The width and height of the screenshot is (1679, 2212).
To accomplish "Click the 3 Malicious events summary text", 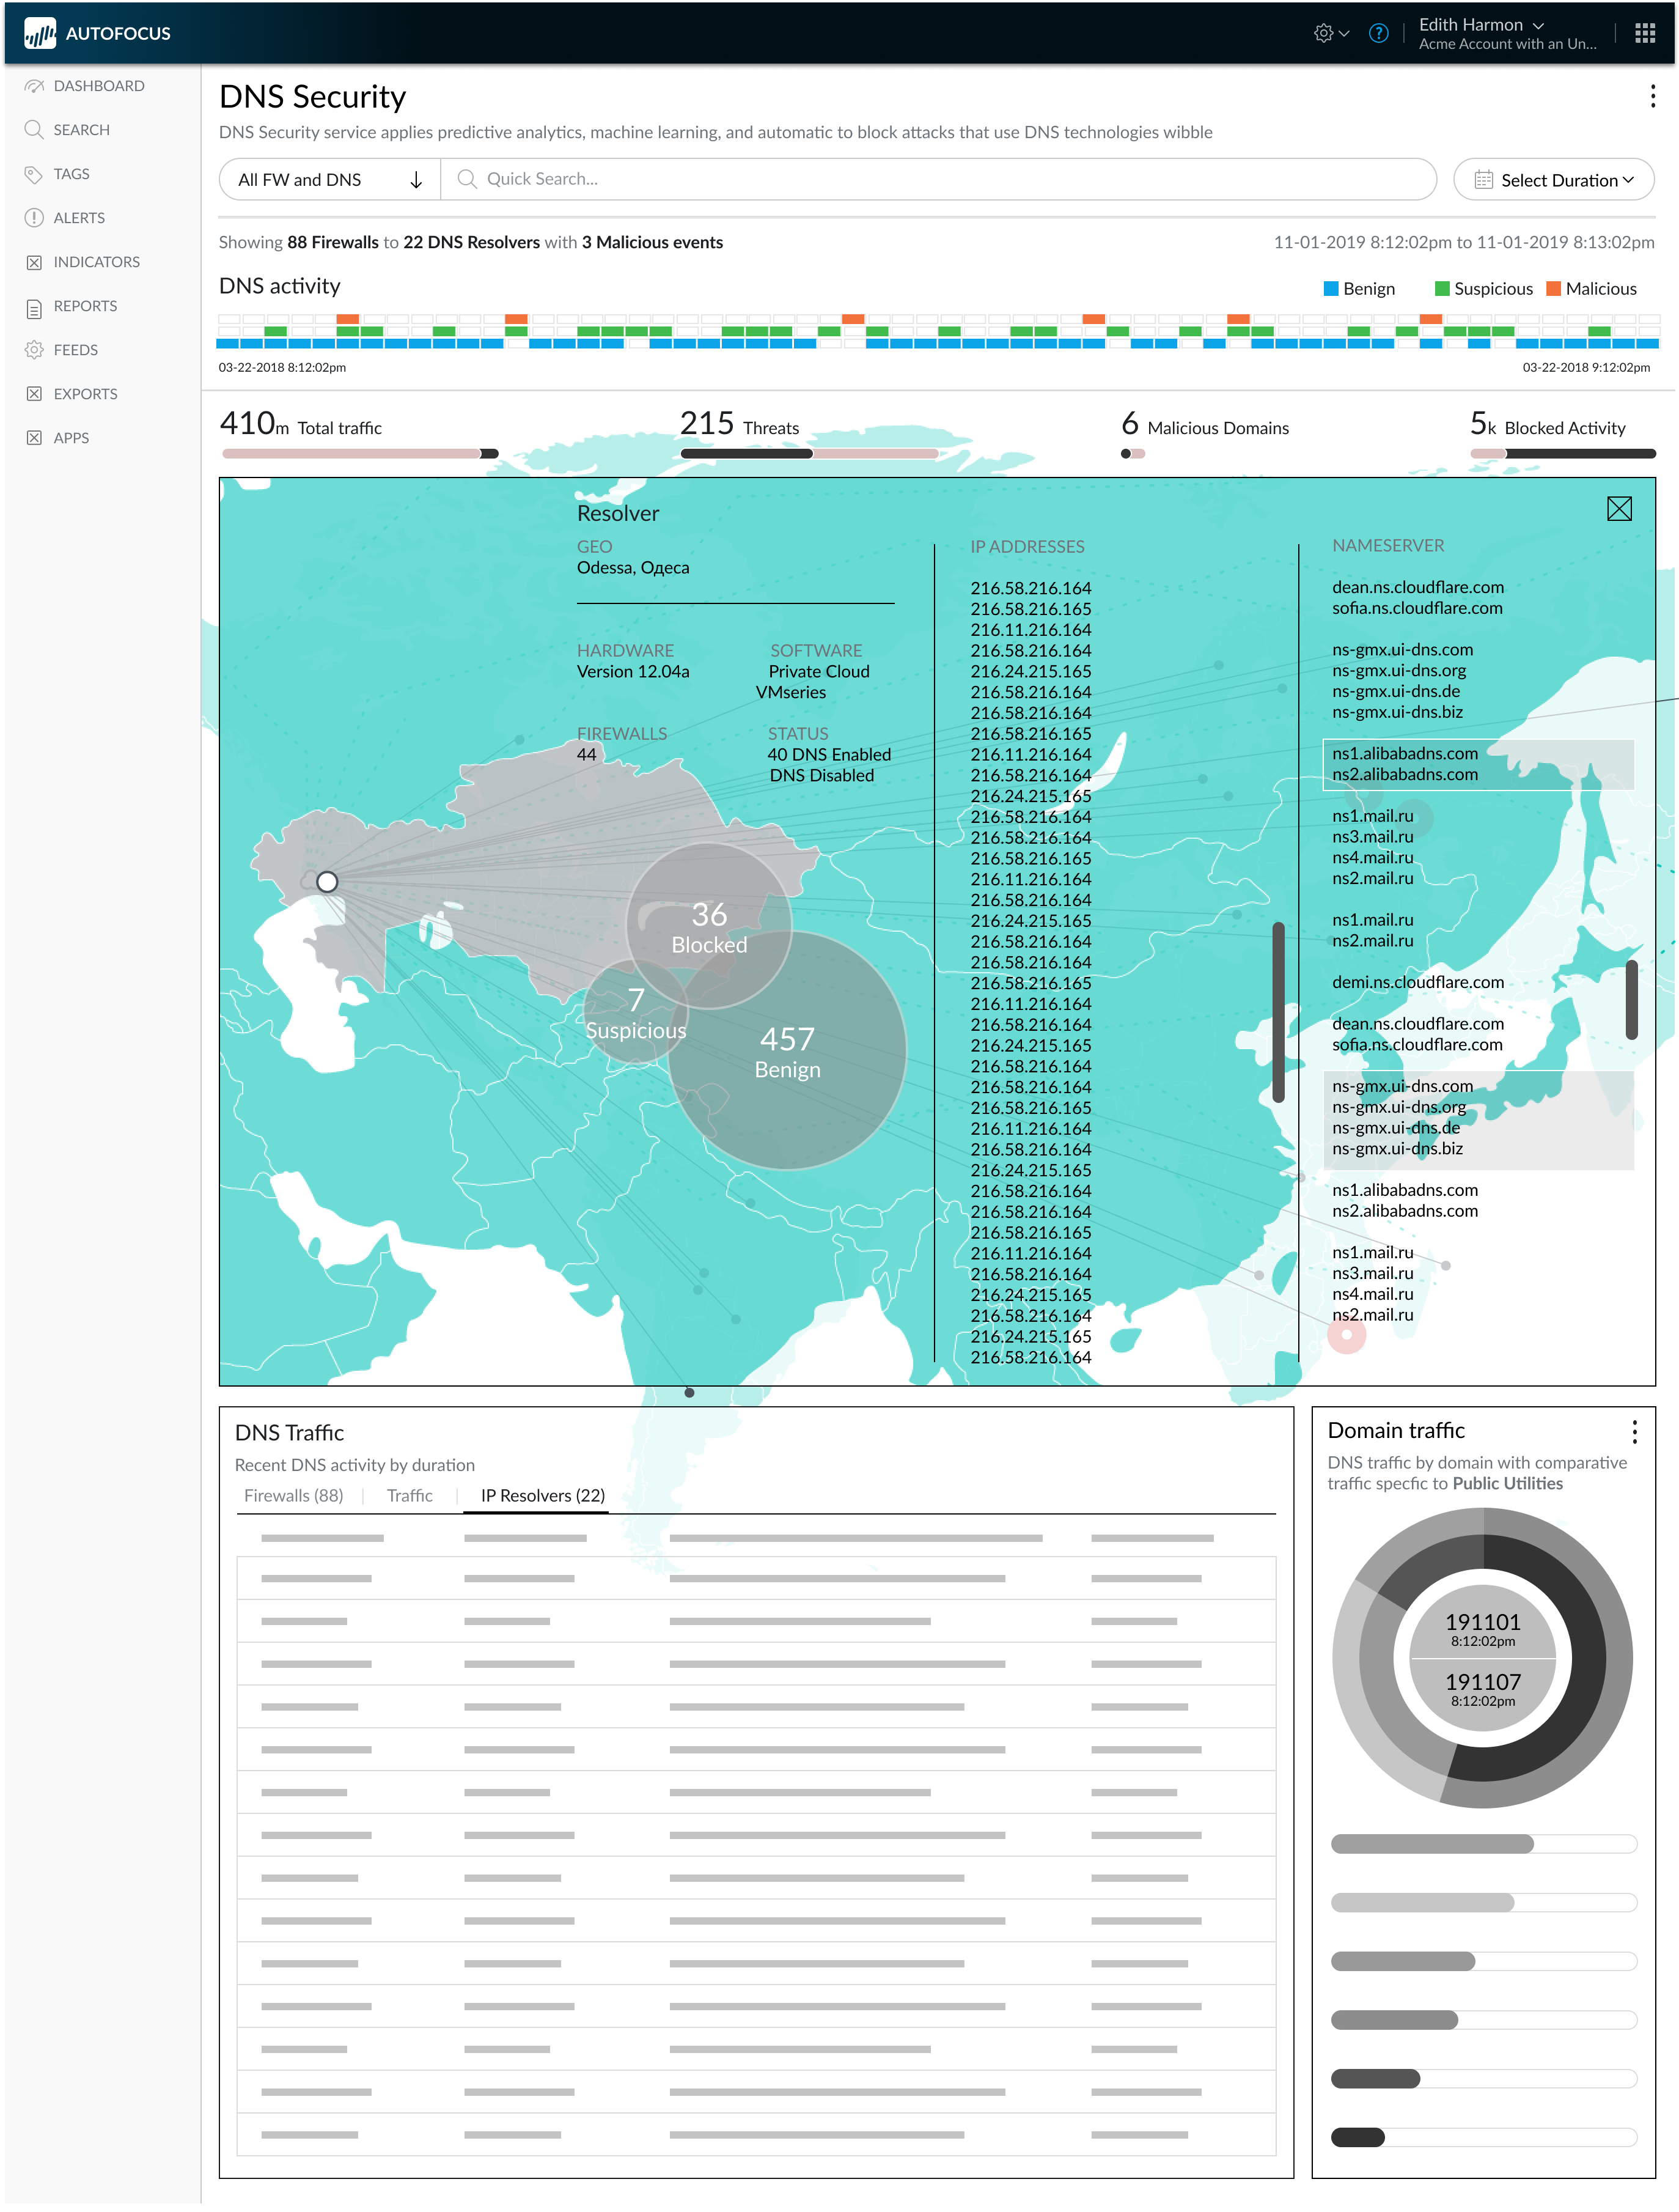I will click(x=652, y=242).
